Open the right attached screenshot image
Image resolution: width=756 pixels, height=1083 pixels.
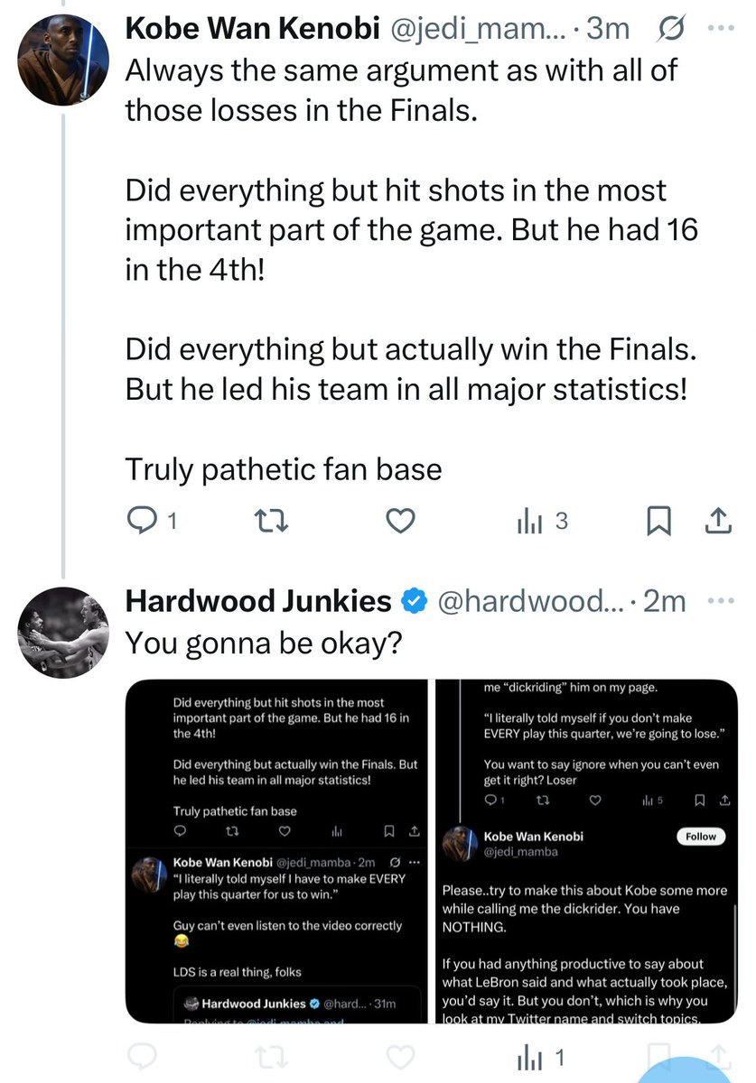tap(586, 851)
